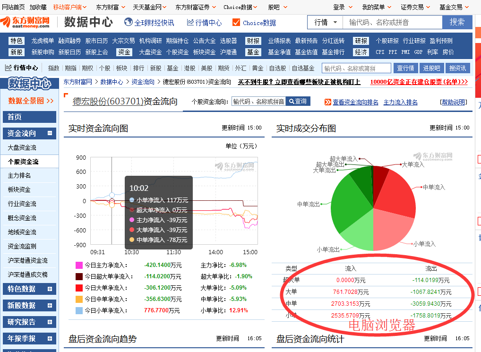Click 加收藏 in the top bar
The image size is (481, 352).
coord(38,7)
